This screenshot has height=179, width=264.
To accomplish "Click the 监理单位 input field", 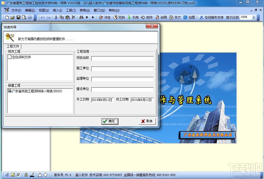I will 122,79.
